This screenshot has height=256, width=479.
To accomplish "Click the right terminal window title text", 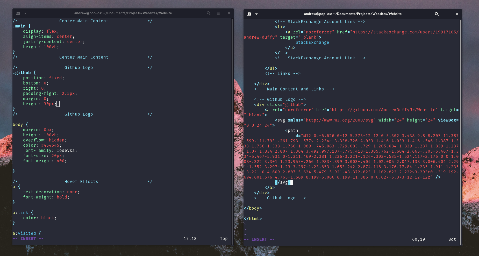I will pos(353,14).
